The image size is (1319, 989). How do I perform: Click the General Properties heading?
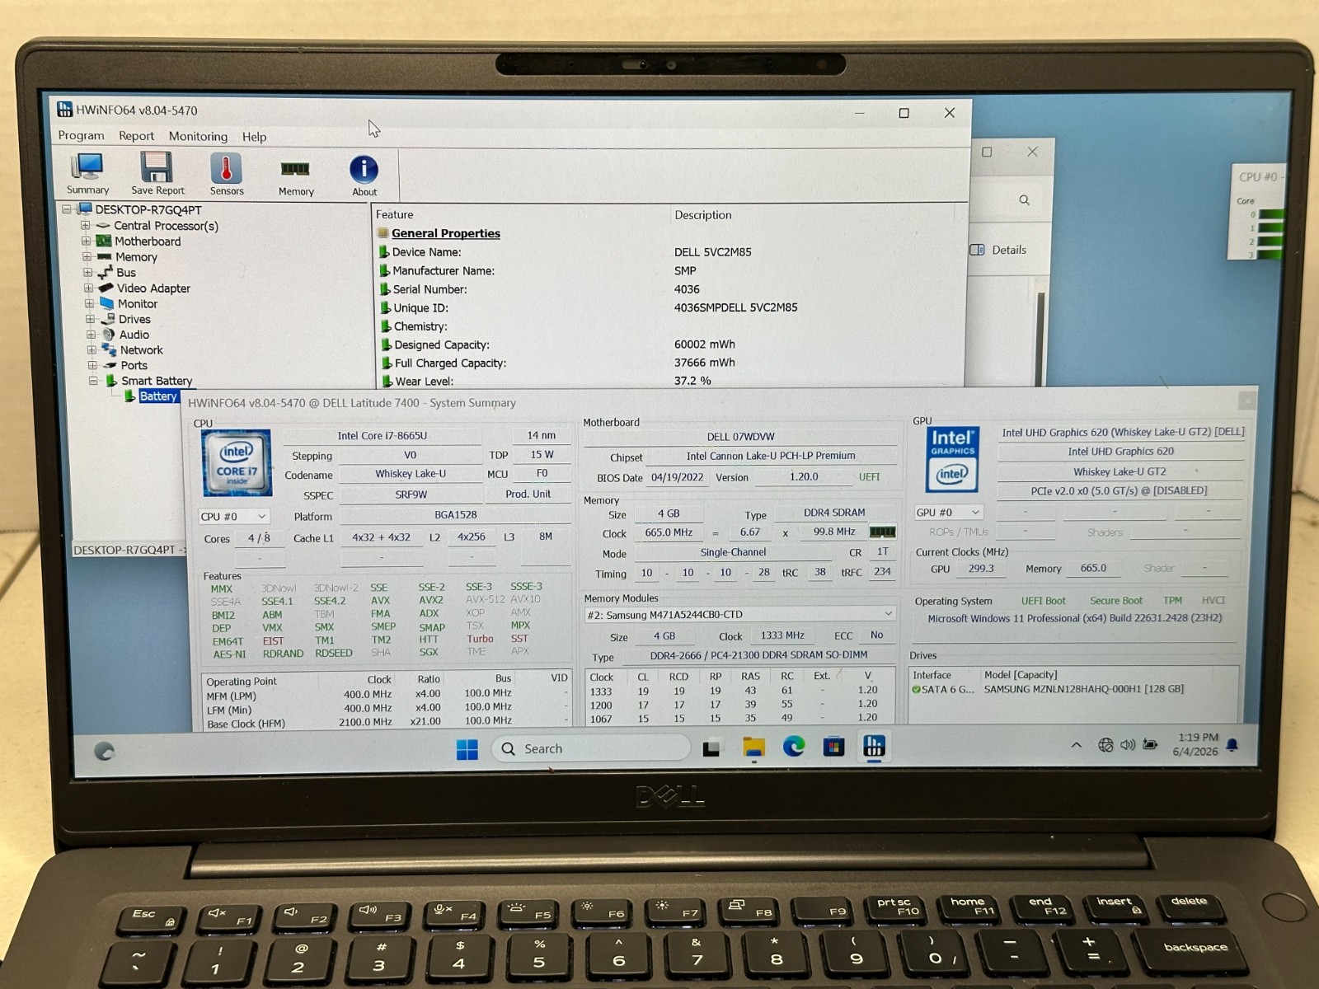pyautogui.click(x=445, y=233)
